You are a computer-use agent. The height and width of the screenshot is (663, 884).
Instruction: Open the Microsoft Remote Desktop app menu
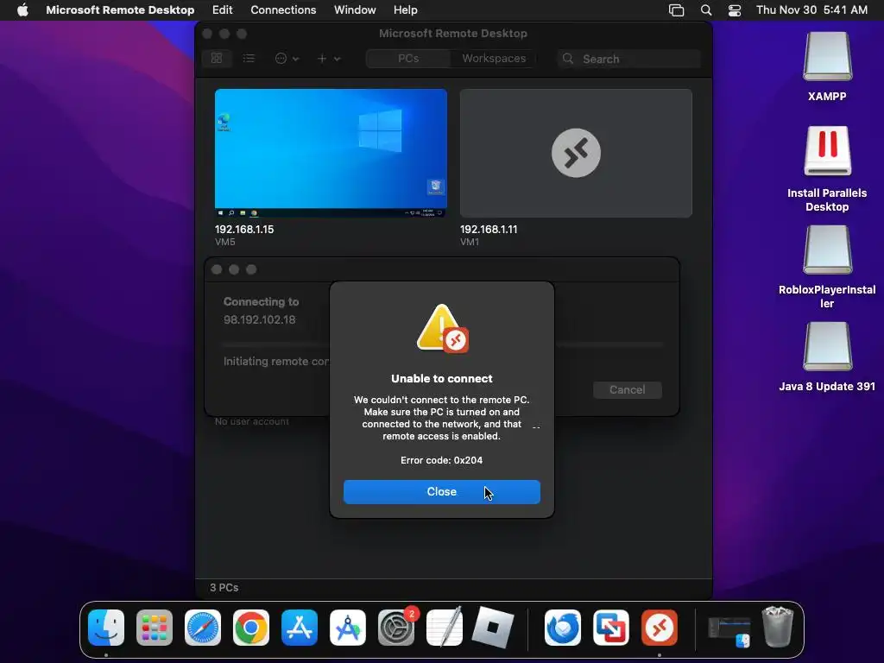[120, 10]
